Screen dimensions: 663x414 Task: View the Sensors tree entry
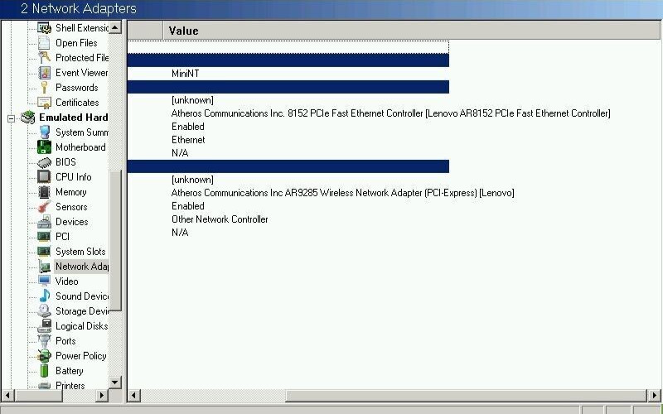pos(71,206)
